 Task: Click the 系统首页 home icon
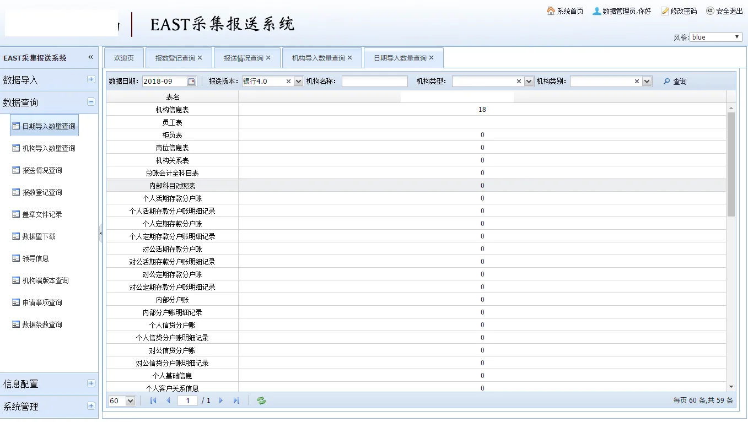551,11
